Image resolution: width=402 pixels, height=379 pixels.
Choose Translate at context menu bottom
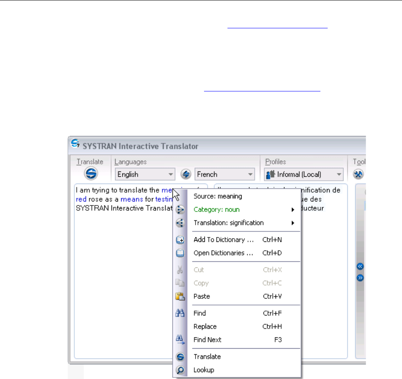[236, 357]
